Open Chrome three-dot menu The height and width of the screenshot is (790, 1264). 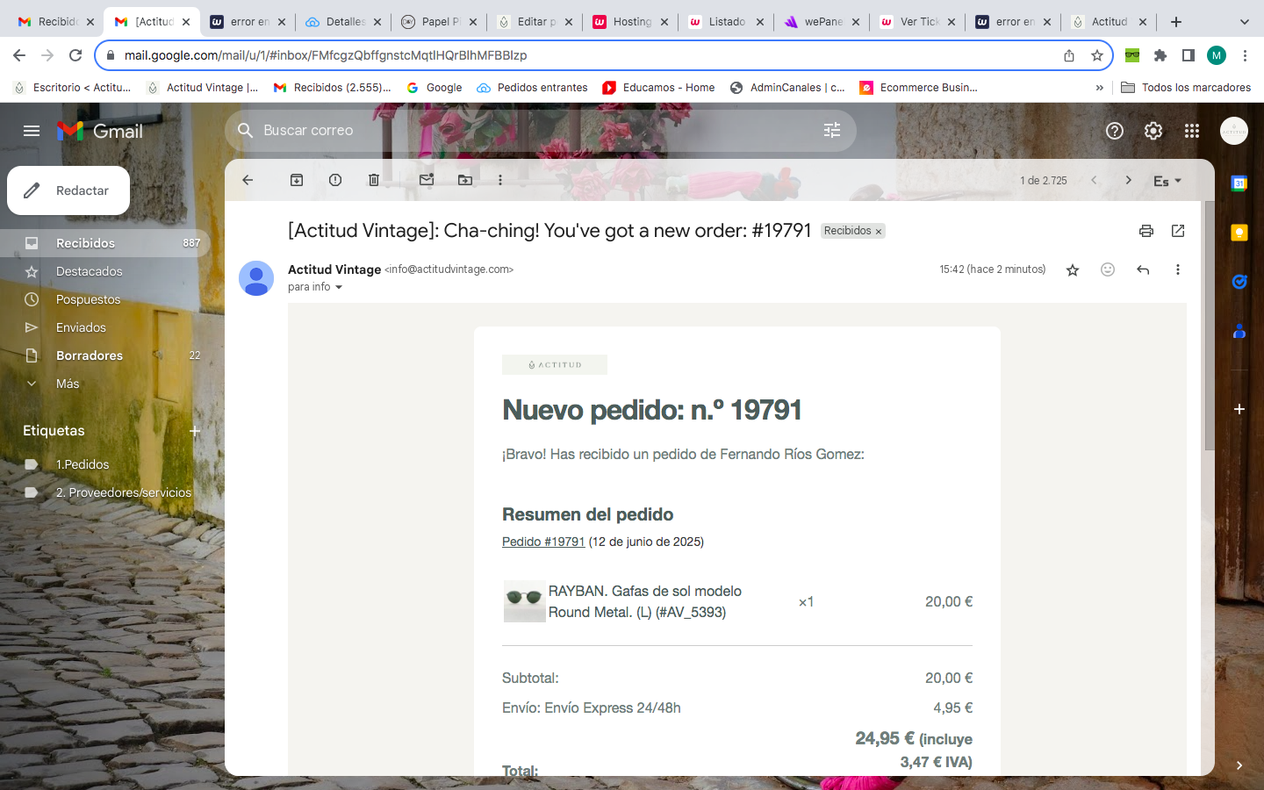pyautogui.click(x=1245, y=55)
